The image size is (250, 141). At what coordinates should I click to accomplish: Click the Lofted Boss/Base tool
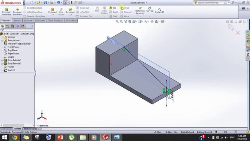tap(33, 12)
